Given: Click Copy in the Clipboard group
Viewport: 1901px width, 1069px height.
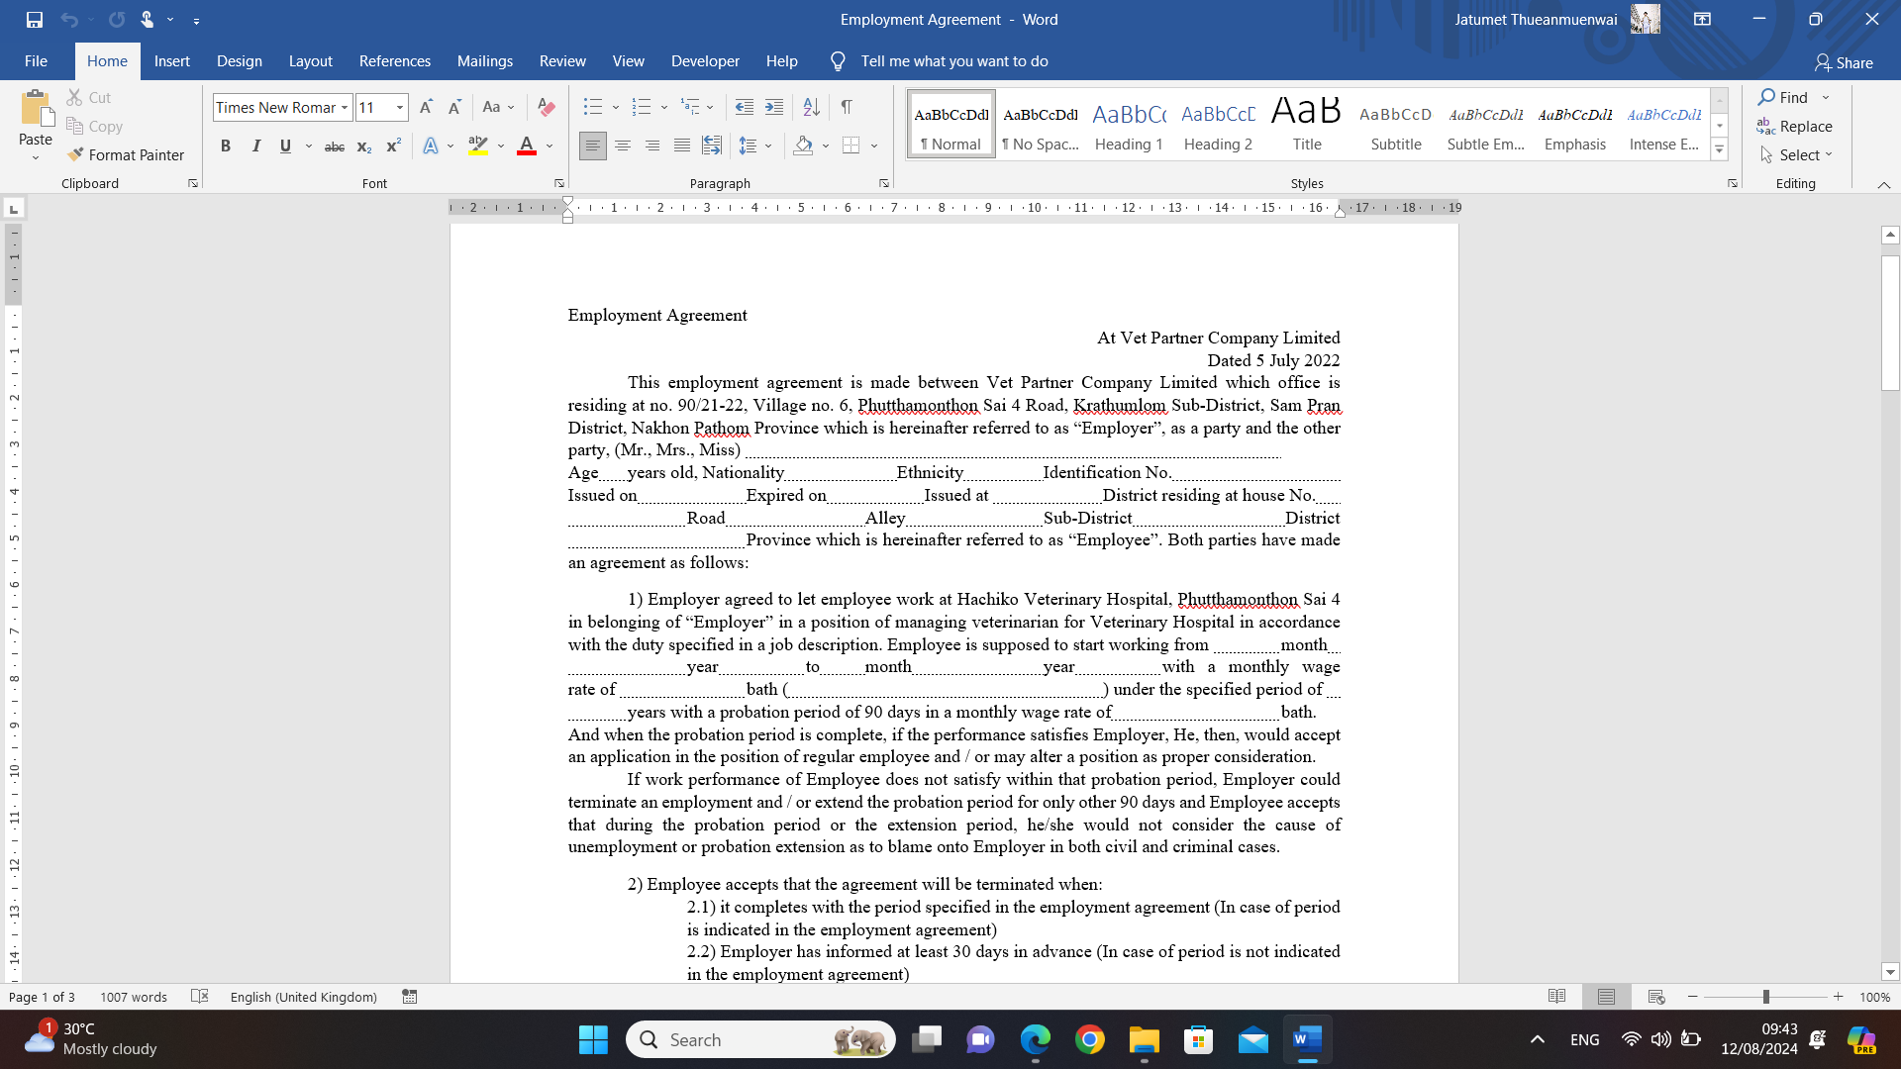Looking at the screenshot, I should coord(95,126).
